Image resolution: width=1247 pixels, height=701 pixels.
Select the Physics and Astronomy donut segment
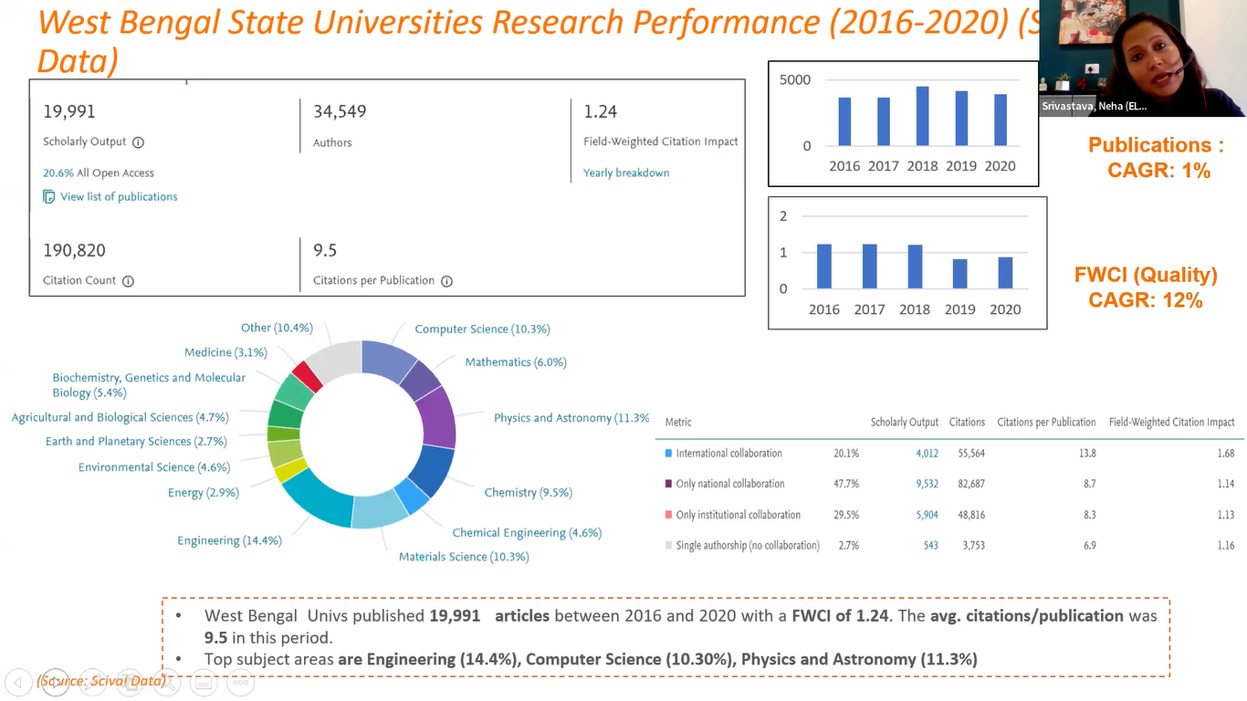pos(440,417)
